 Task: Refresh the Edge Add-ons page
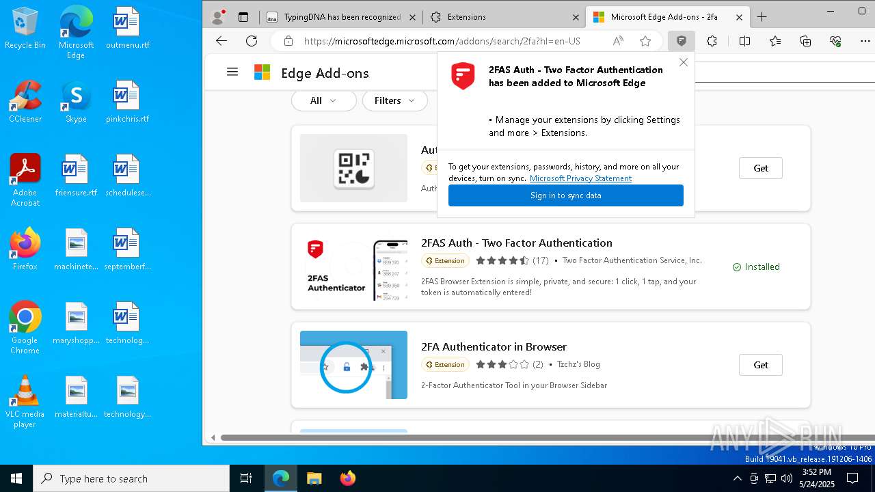click(252, 41)
